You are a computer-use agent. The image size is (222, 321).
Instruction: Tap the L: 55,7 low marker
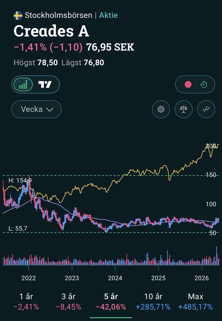pyautogui.click(x=18, y=228)
